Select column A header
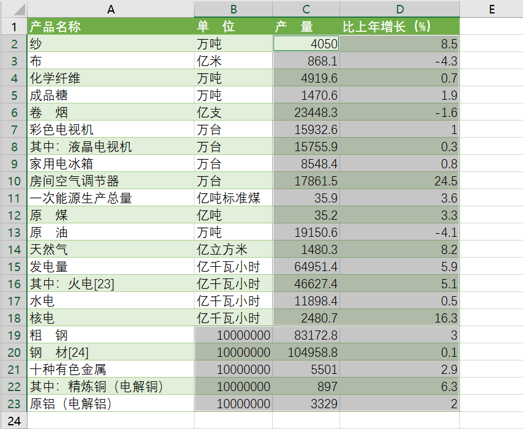This screenshot has width=523, height=429. point(111,9)
